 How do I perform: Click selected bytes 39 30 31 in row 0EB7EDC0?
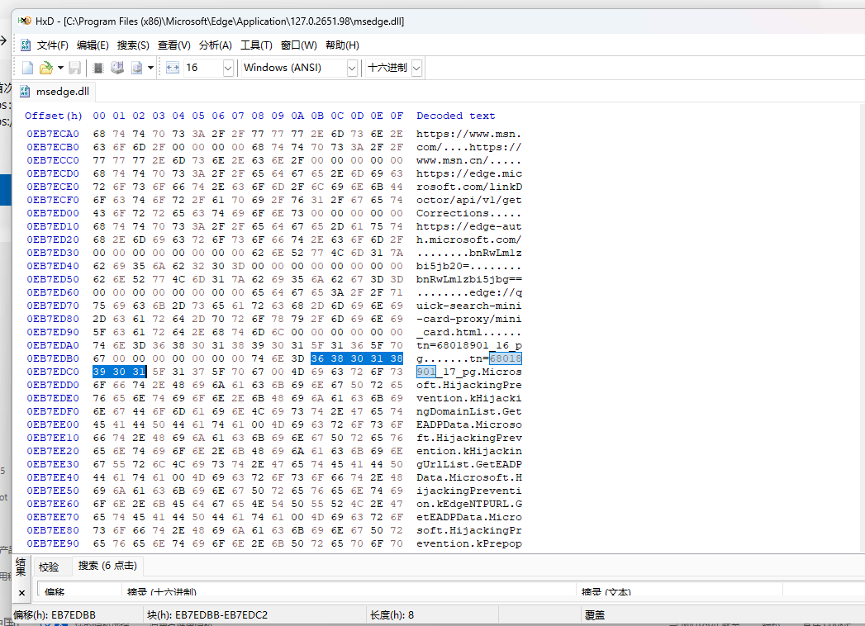(x=119, y=372)
